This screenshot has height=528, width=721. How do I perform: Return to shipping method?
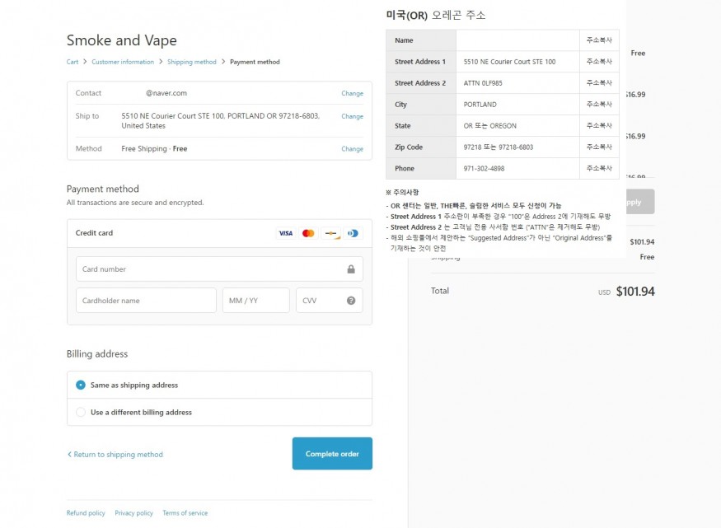(x=115, y=455)
